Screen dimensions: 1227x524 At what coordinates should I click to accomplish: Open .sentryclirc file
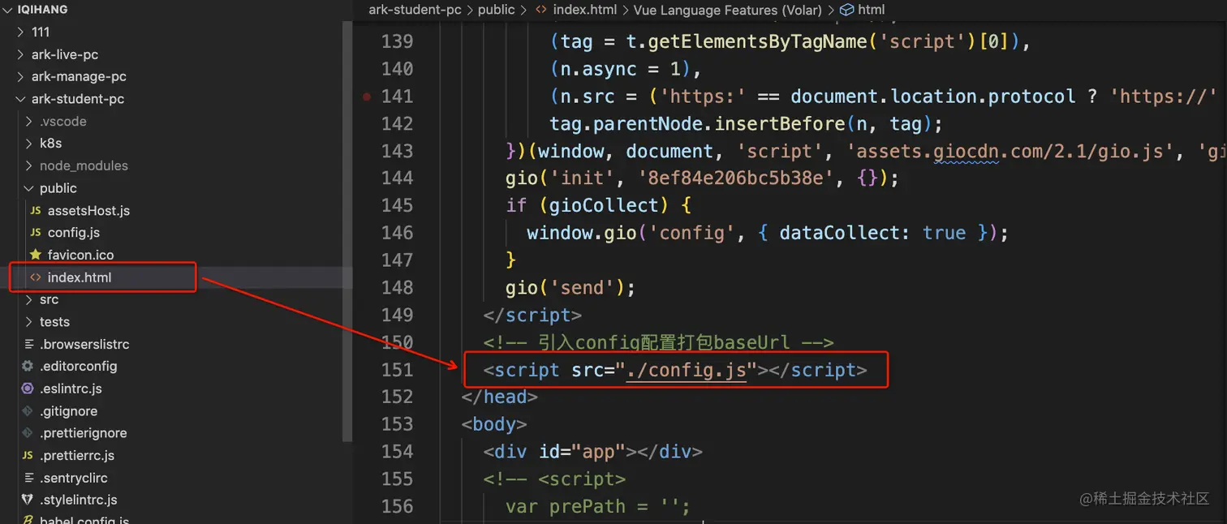point(74,478)
